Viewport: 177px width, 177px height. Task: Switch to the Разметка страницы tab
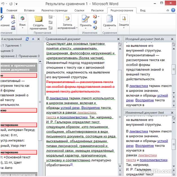coord(54,10)
